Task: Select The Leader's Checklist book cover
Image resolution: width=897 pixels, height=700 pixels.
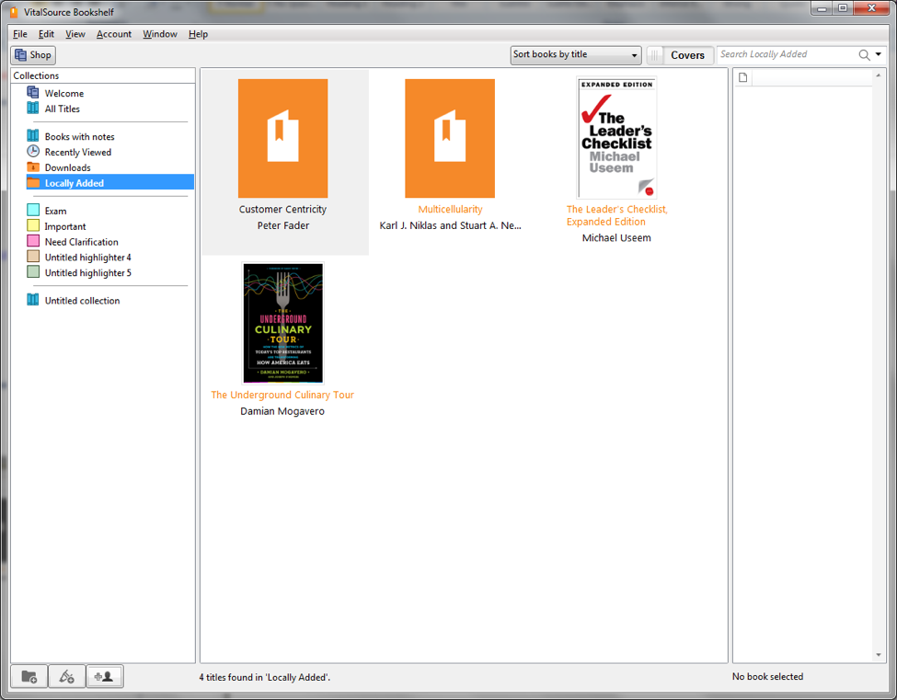Action: pyautogui.click(x=616, y=138)
